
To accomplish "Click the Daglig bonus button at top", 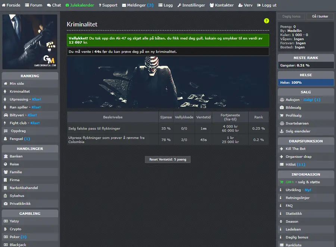I will coord(291,16).
